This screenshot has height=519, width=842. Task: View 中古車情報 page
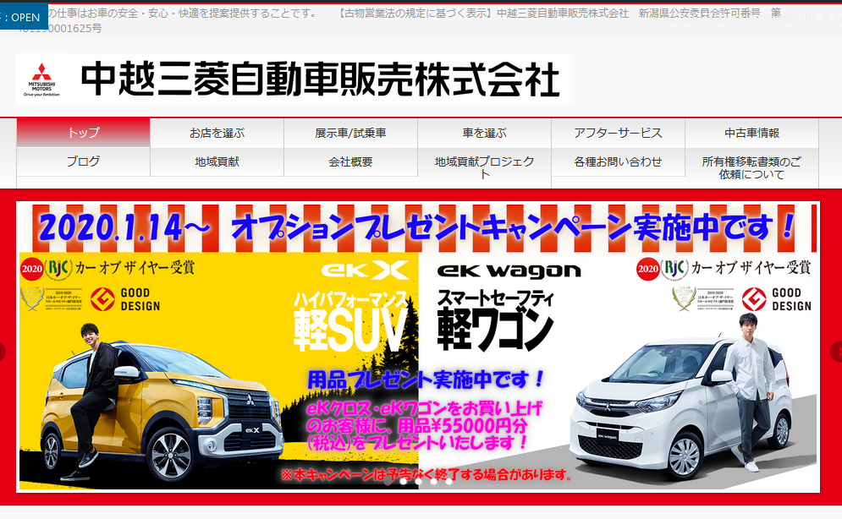[751, 133]
